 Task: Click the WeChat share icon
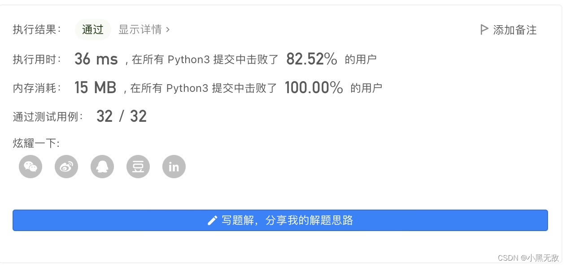(x=30, y=166)
